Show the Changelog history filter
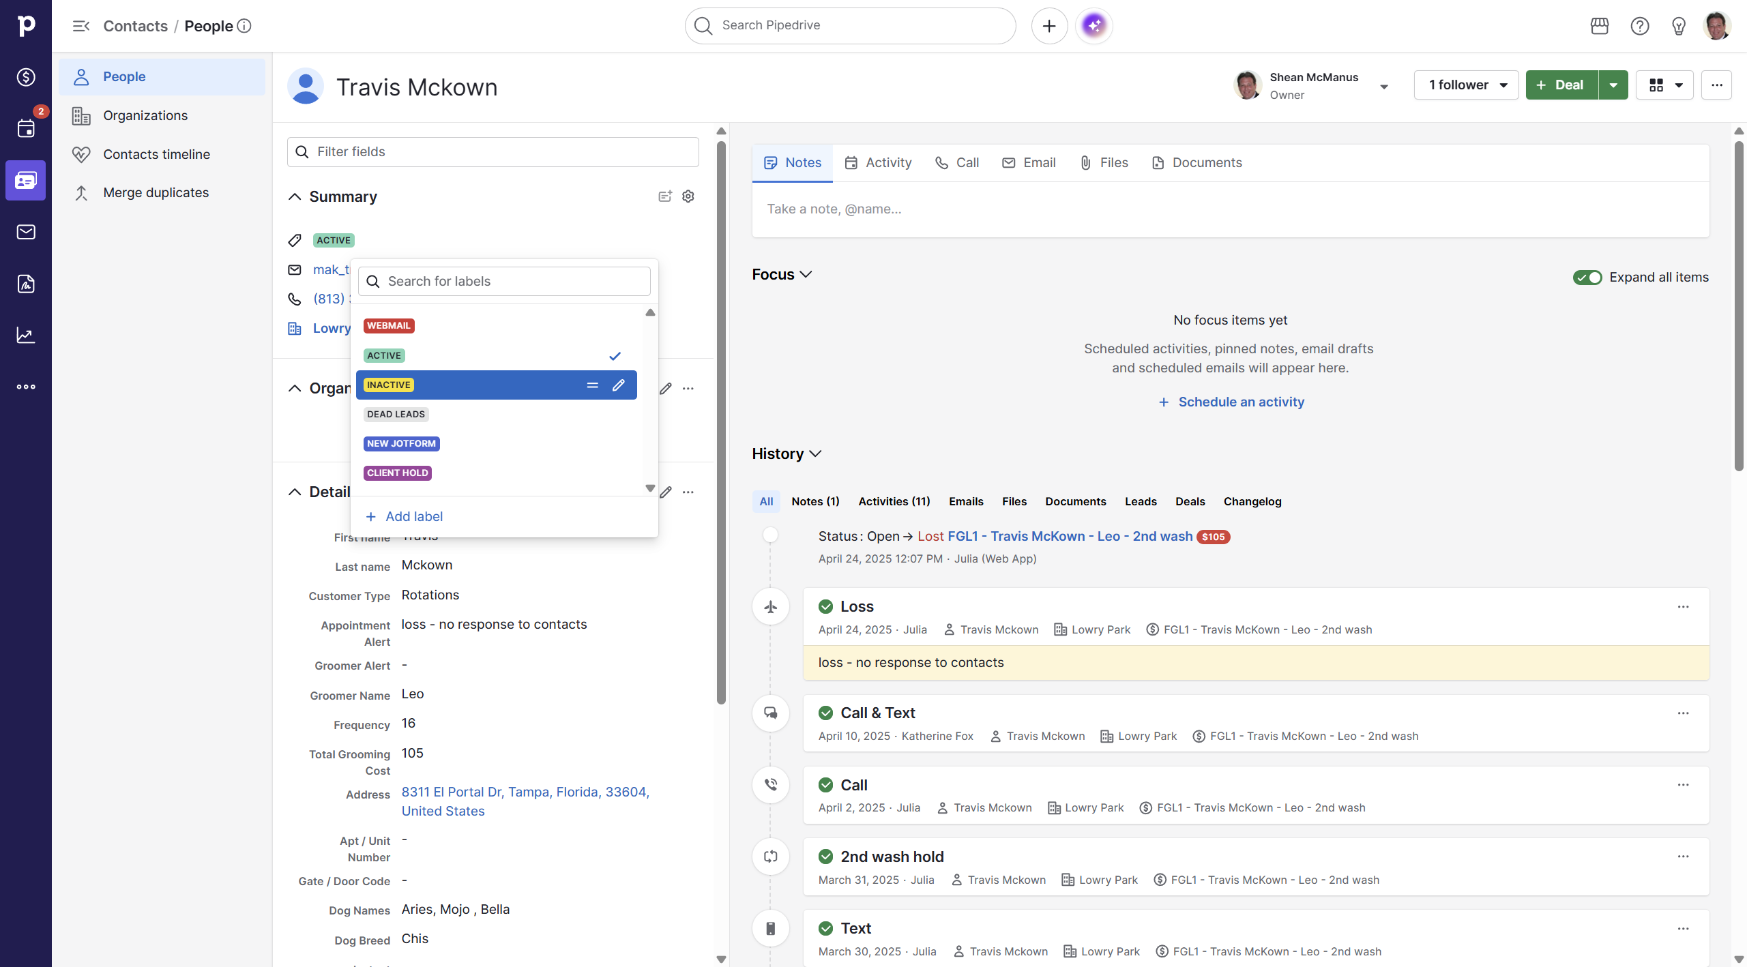This screenshot has width=1747, height=967. click(1252, 501)
